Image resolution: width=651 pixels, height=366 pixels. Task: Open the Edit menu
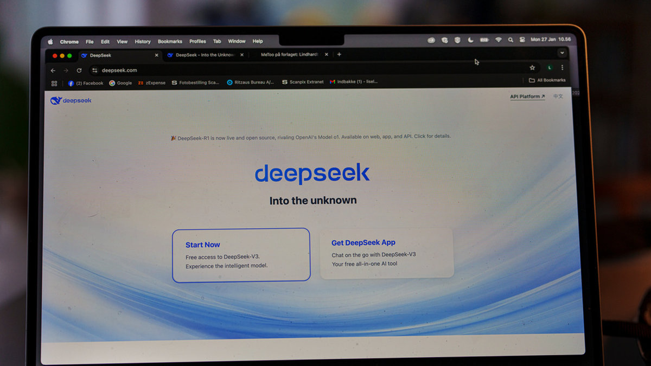105,42
